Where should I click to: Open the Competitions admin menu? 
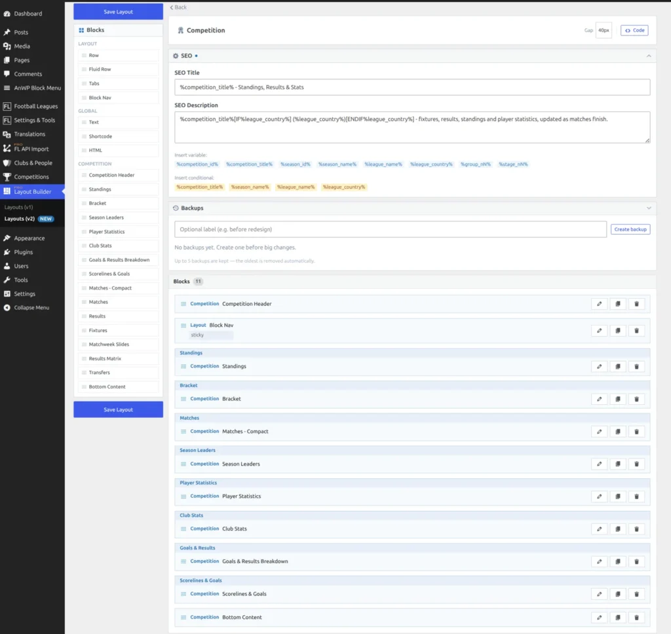click(x=32, y=177)
